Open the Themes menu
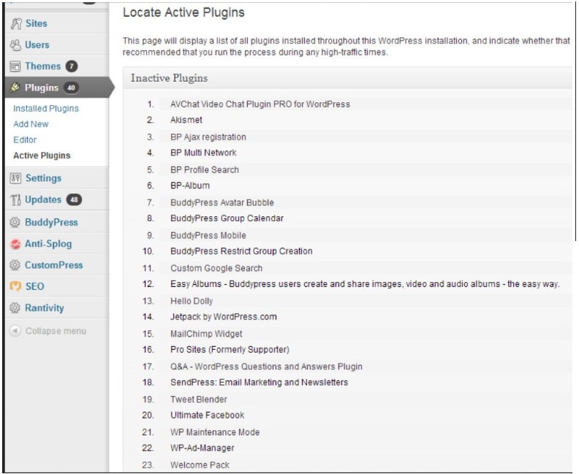 (x=43, y=66)
